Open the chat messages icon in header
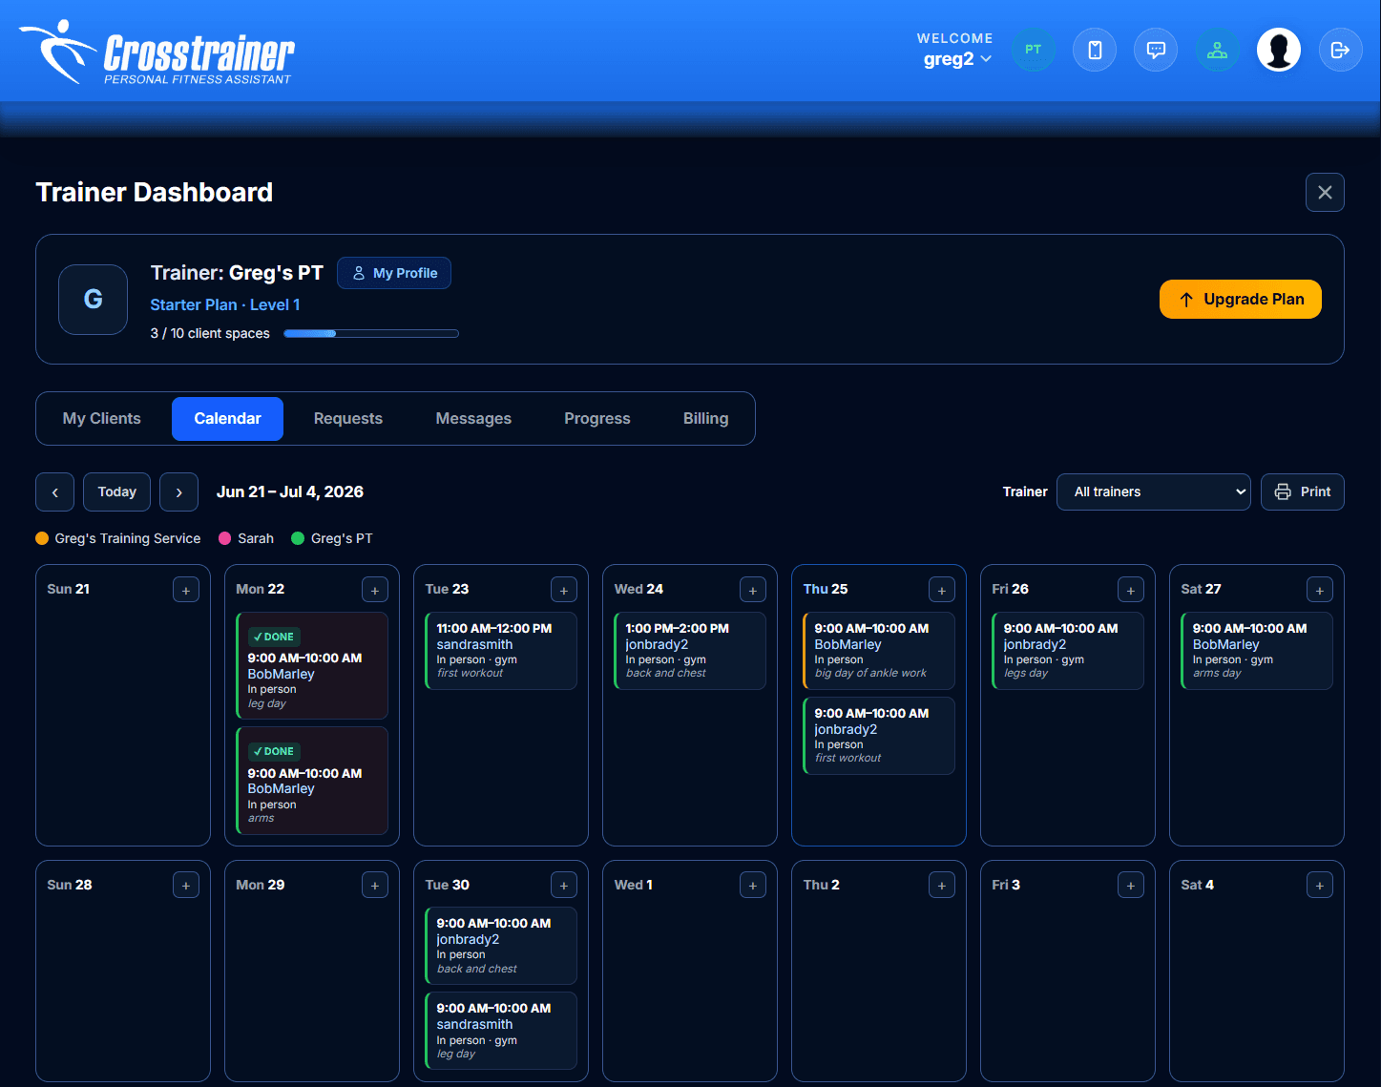 point(1156,50)
